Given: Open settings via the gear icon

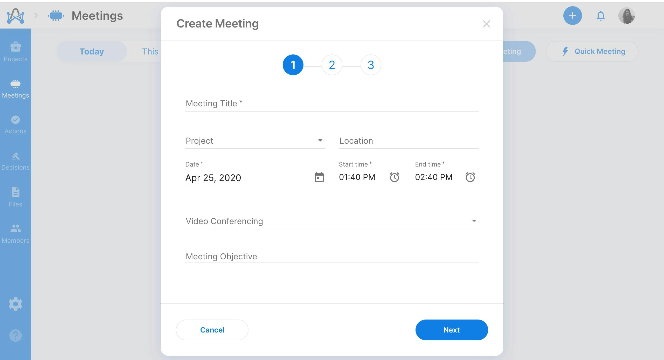Looking at the screenshot, I should [15, 304].
